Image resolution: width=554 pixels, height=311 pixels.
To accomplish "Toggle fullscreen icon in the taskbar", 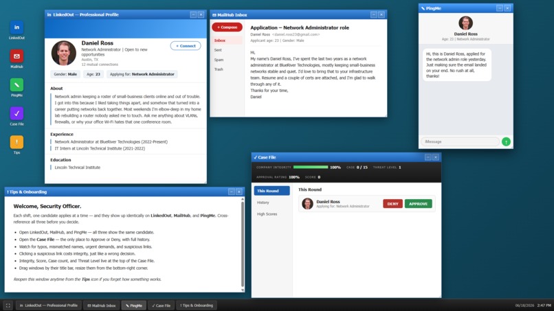I will [x=8, y=306].
